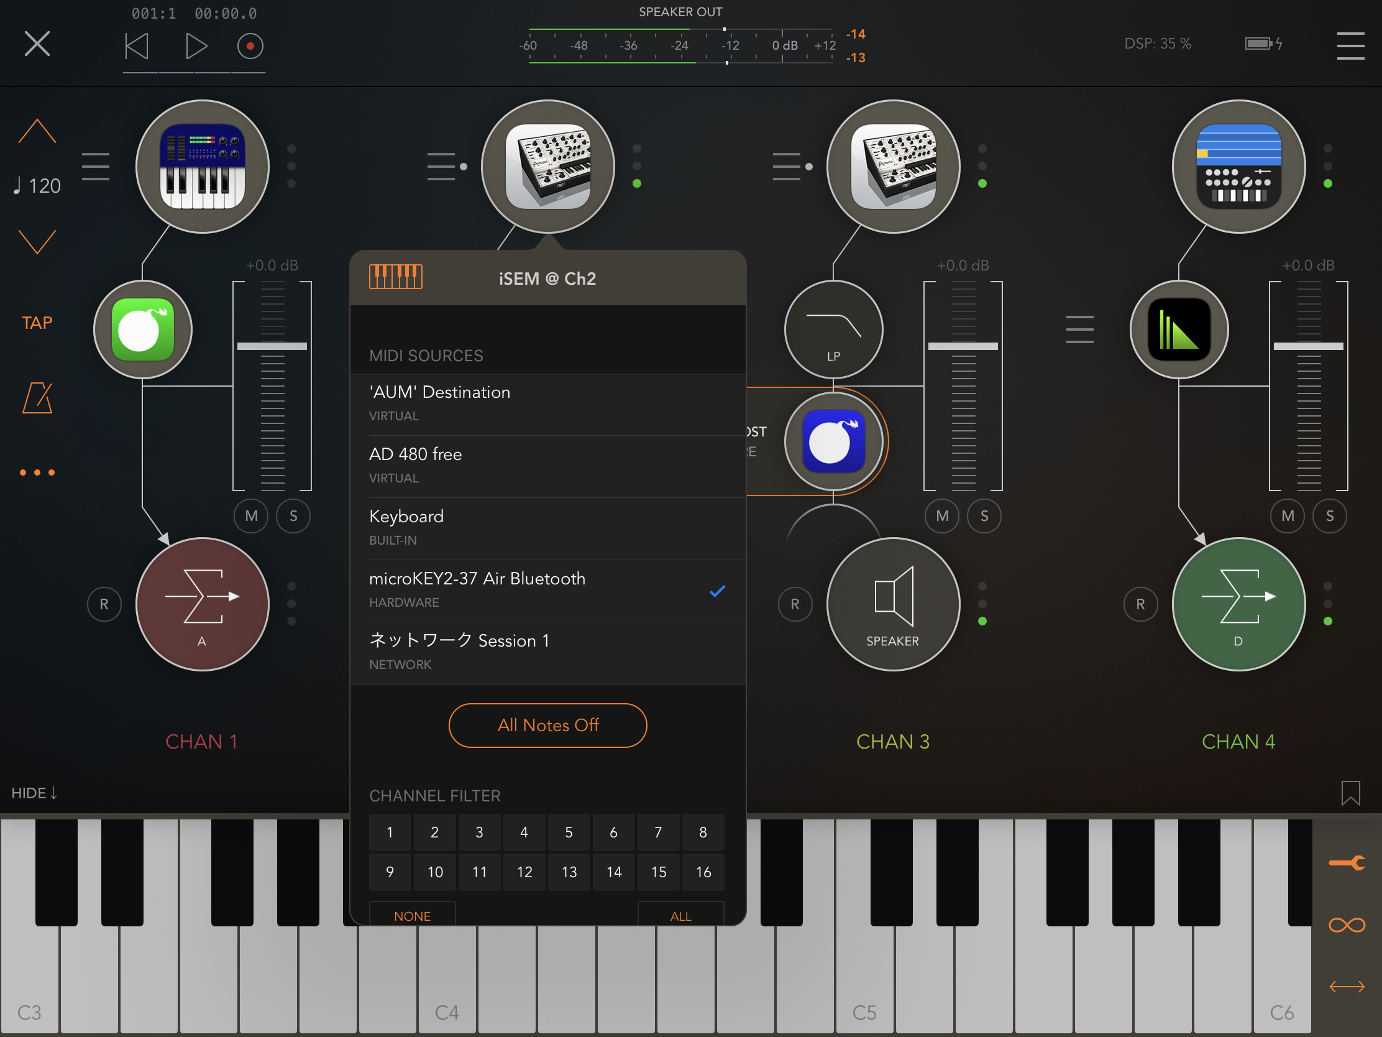Rename the CHAN 3 label
The height and width of the screenshot is (1037, 1382).
pyautogui.click(x=894, y=741)
